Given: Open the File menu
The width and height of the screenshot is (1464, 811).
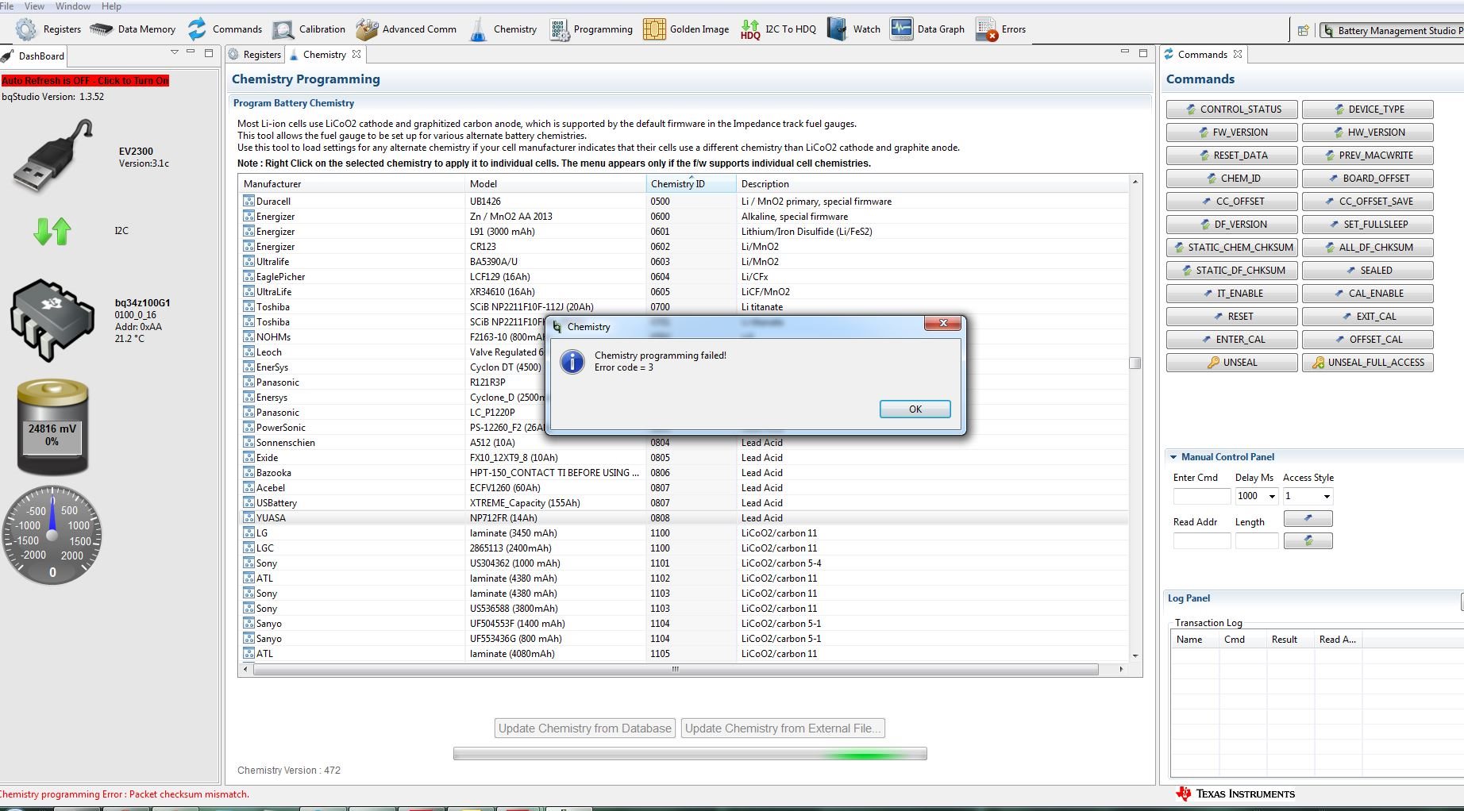Looking at the screenshot, I should pyautogui.click(x=7, y=6).
